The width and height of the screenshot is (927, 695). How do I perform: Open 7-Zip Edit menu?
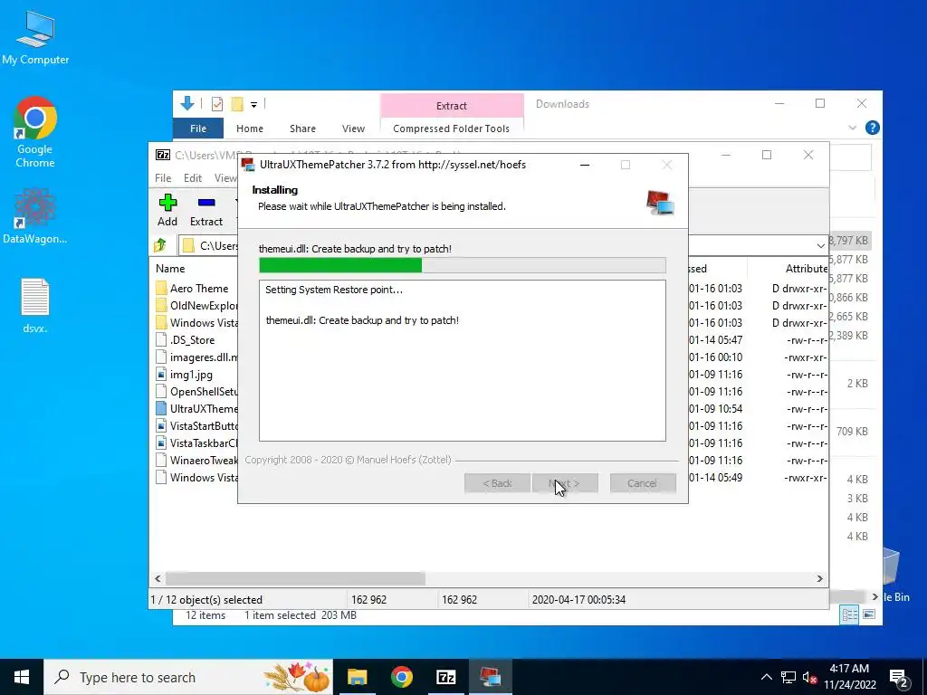193,178
